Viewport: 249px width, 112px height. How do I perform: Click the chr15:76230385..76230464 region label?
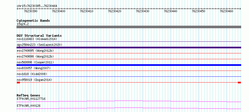point(37,6)
